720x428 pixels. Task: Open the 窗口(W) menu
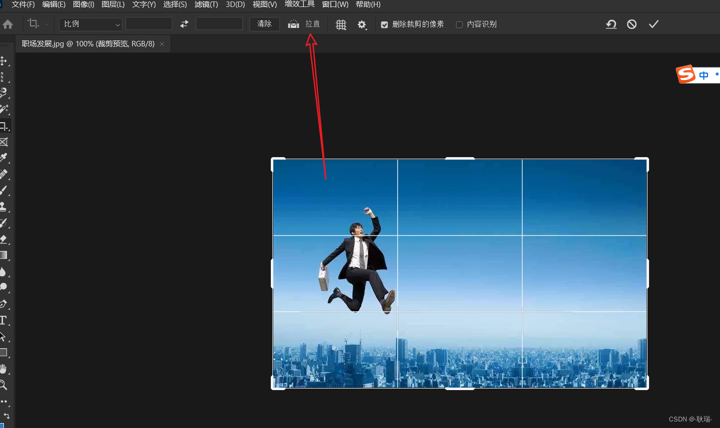(335, 4)
